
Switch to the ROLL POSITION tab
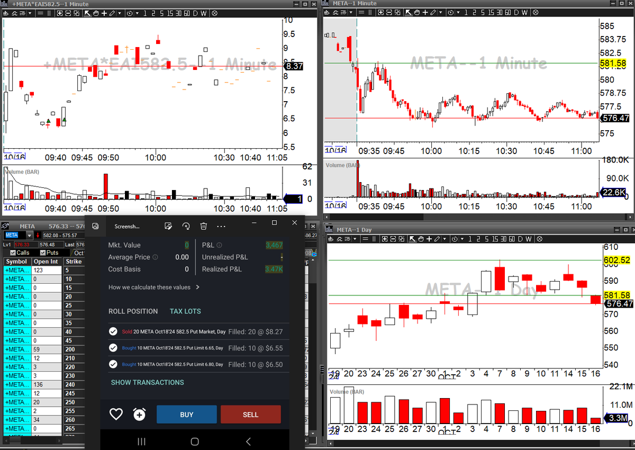coord(133,311)
